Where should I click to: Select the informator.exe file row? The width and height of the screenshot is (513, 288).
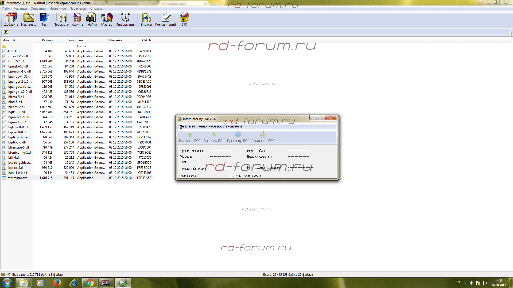click(17, 178)
